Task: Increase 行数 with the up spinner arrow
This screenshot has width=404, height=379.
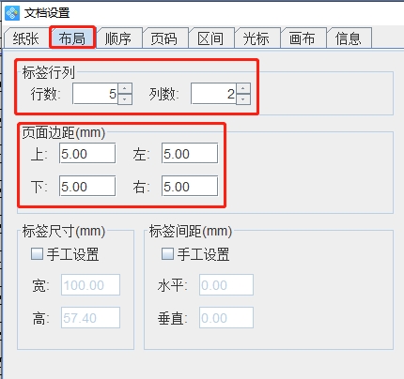Action: 125,88
